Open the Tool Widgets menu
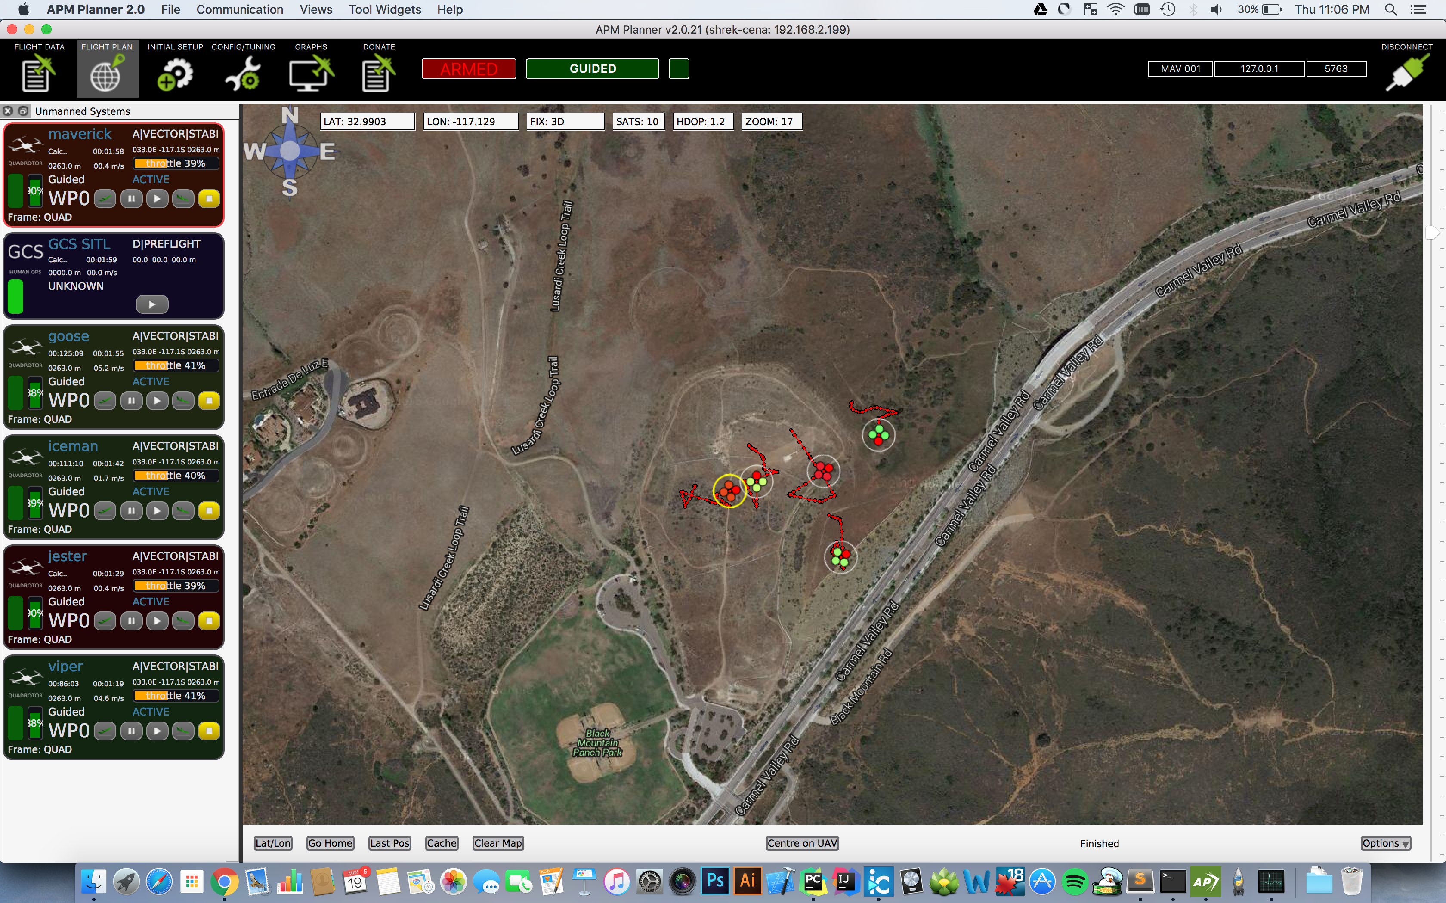 [x=384, y=9]
